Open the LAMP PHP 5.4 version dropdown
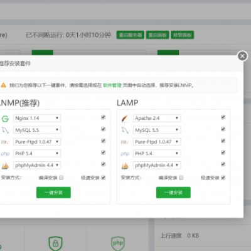 [x=157, y=154]
